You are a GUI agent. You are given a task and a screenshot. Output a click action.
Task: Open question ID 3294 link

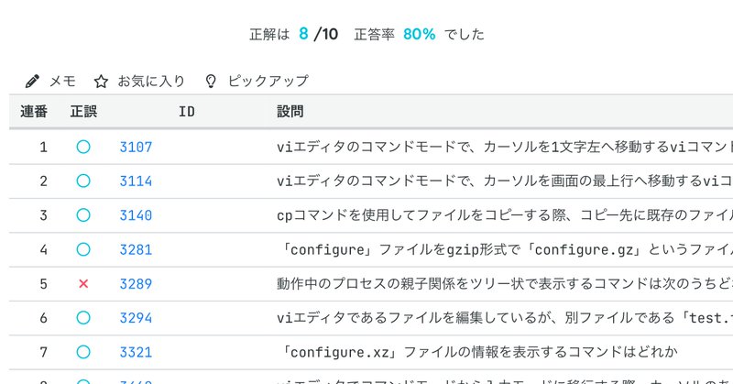(x=136, y=317)
